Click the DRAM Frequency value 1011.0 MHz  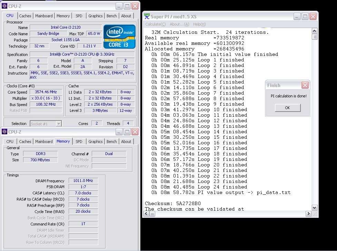click(83, 181)
